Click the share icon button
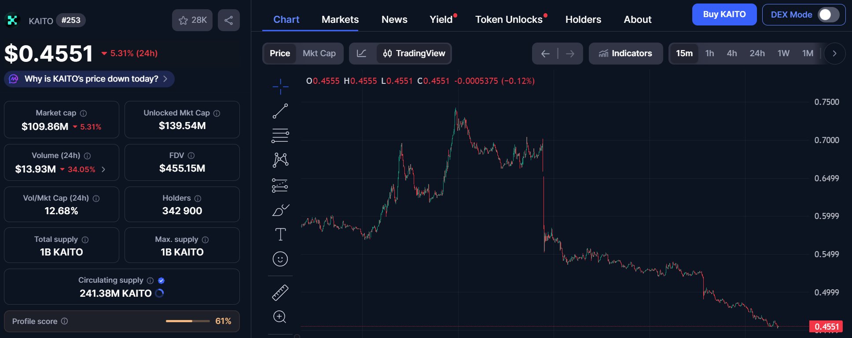 click(229, 20)
